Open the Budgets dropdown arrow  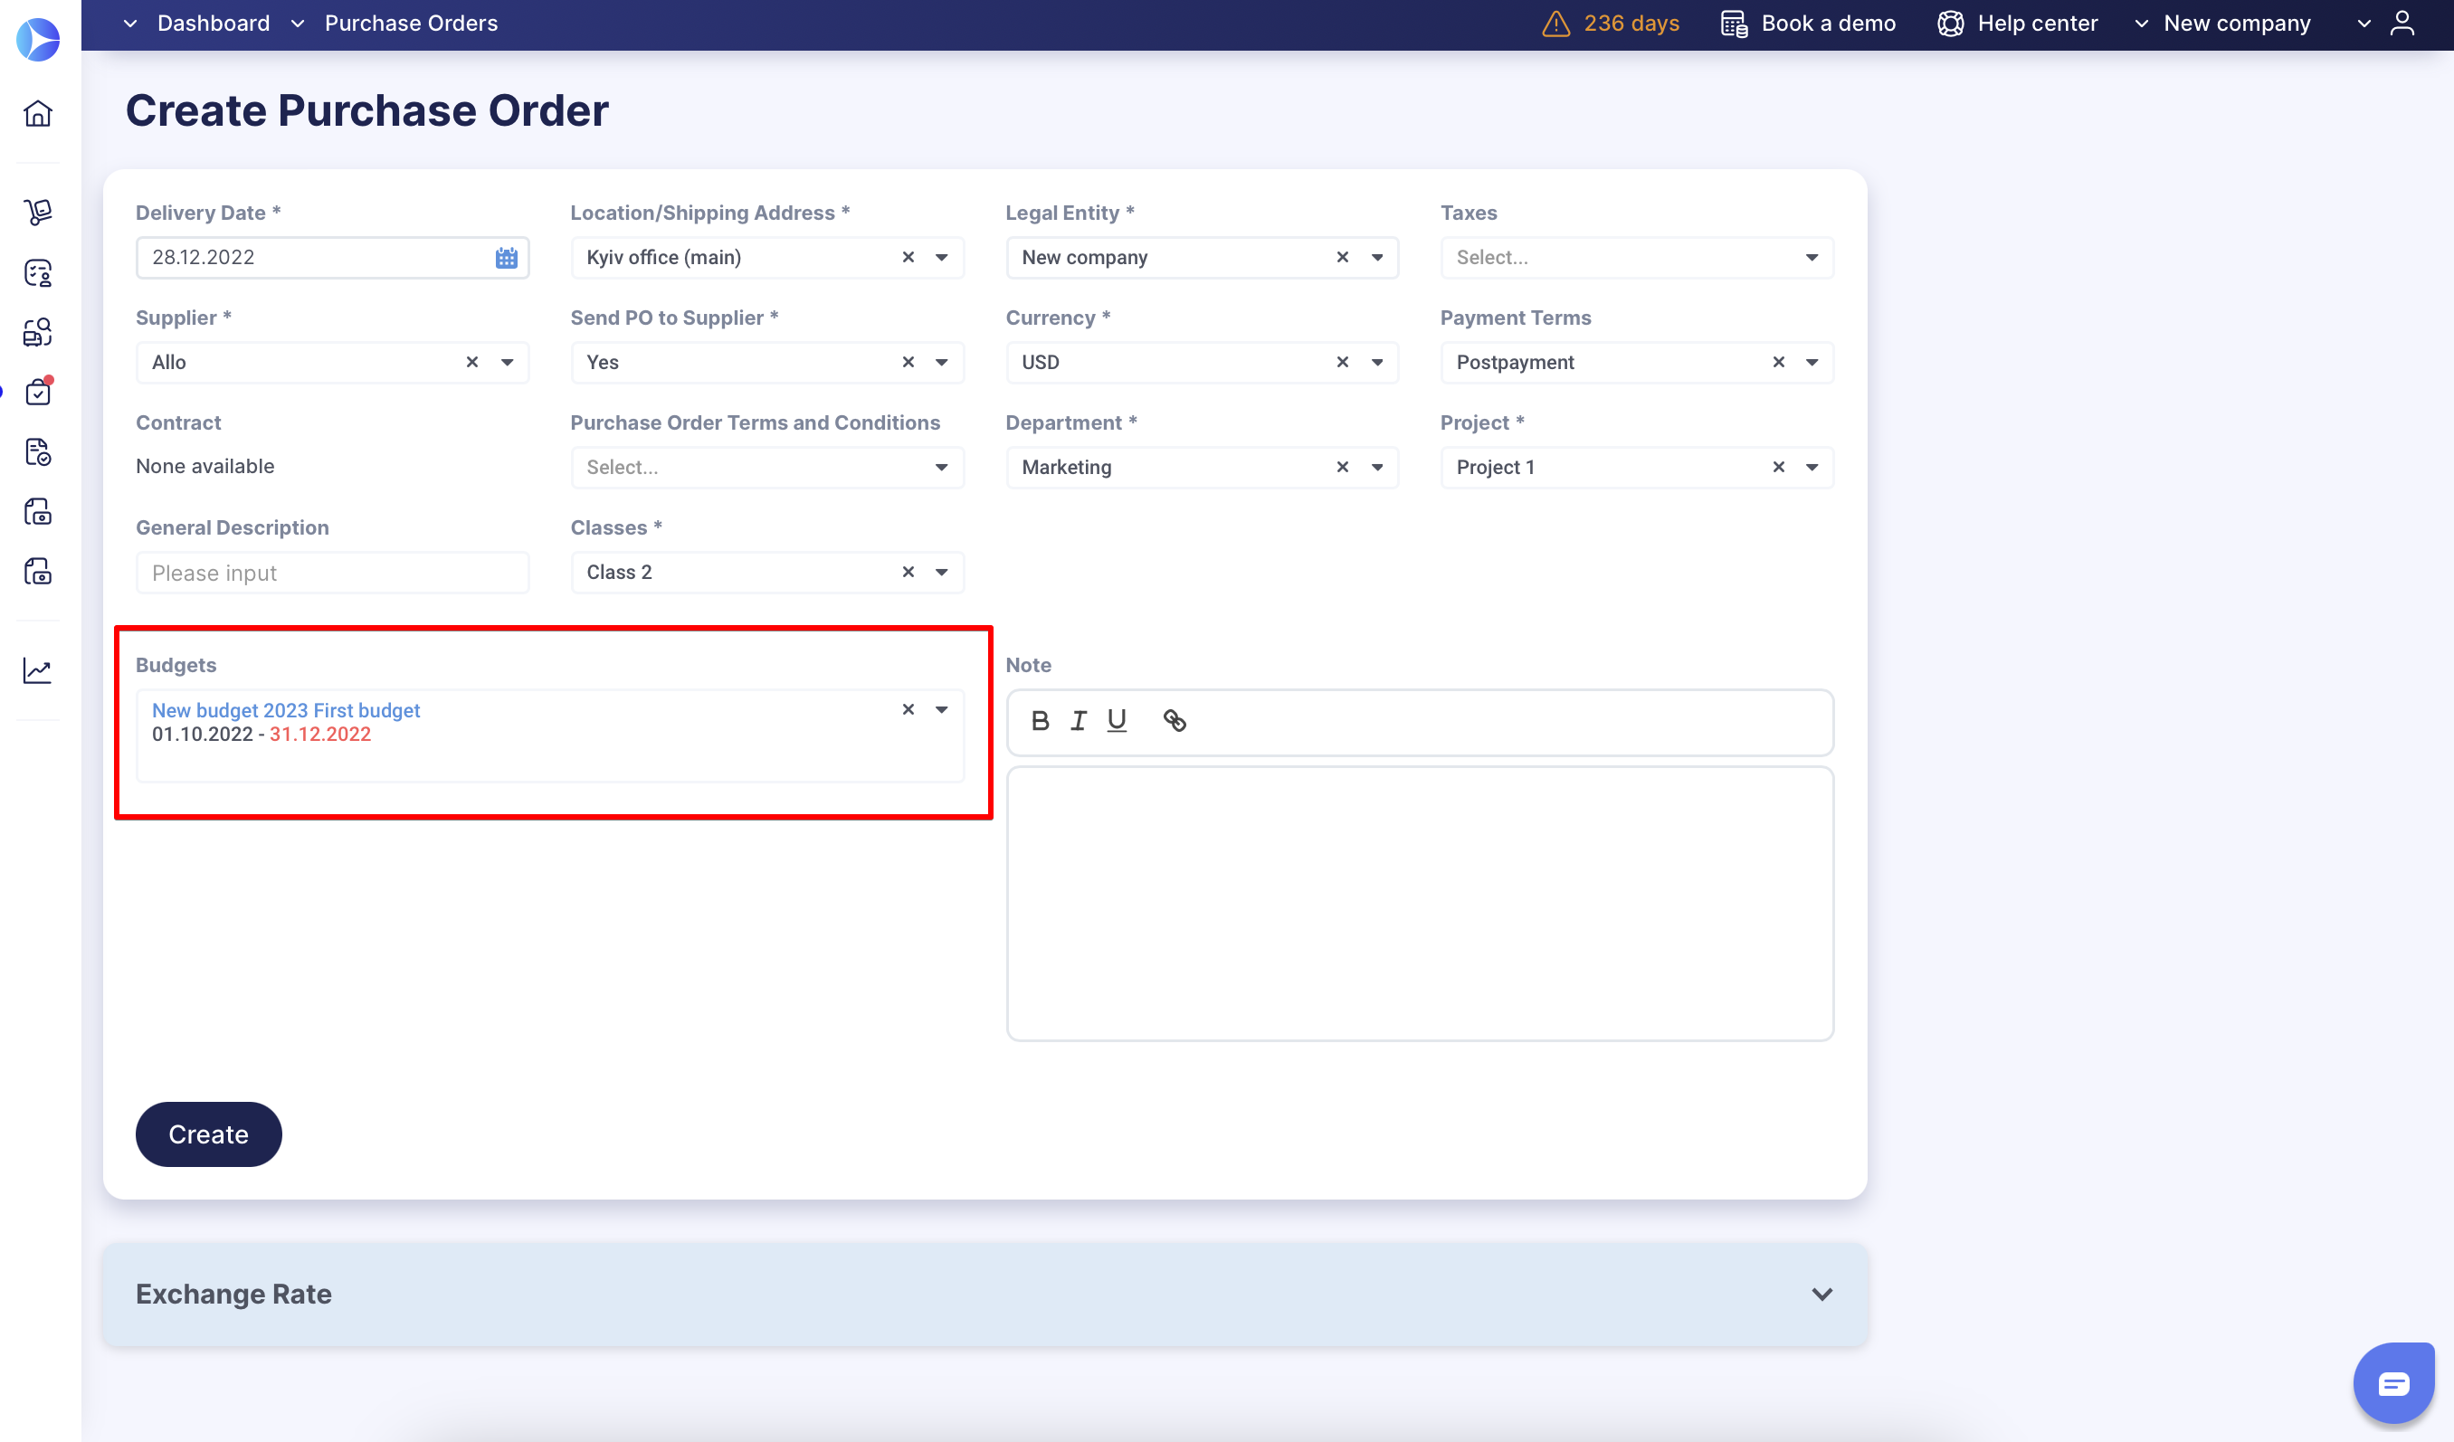point(942,710)
